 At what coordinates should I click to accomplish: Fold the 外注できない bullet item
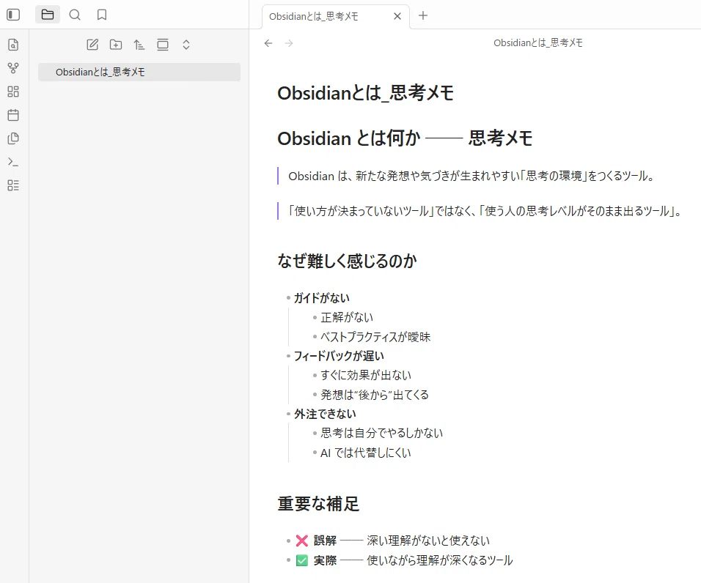pos(288,415)
